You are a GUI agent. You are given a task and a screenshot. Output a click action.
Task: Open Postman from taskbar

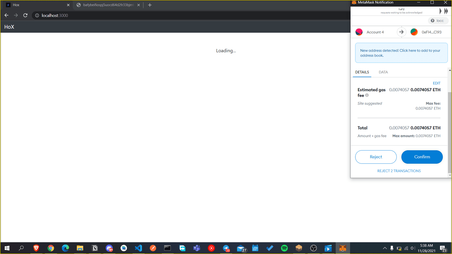coord(153,248)
